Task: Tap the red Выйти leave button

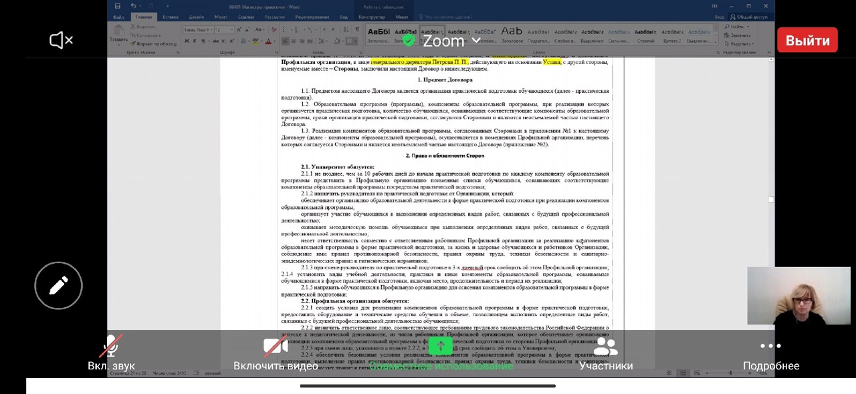Action: click(x=807, y=40)
